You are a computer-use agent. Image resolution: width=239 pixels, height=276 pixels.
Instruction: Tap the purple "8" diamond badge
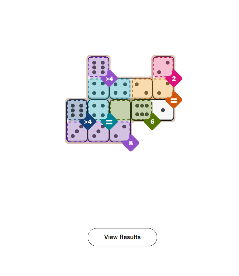pos(131,143)
